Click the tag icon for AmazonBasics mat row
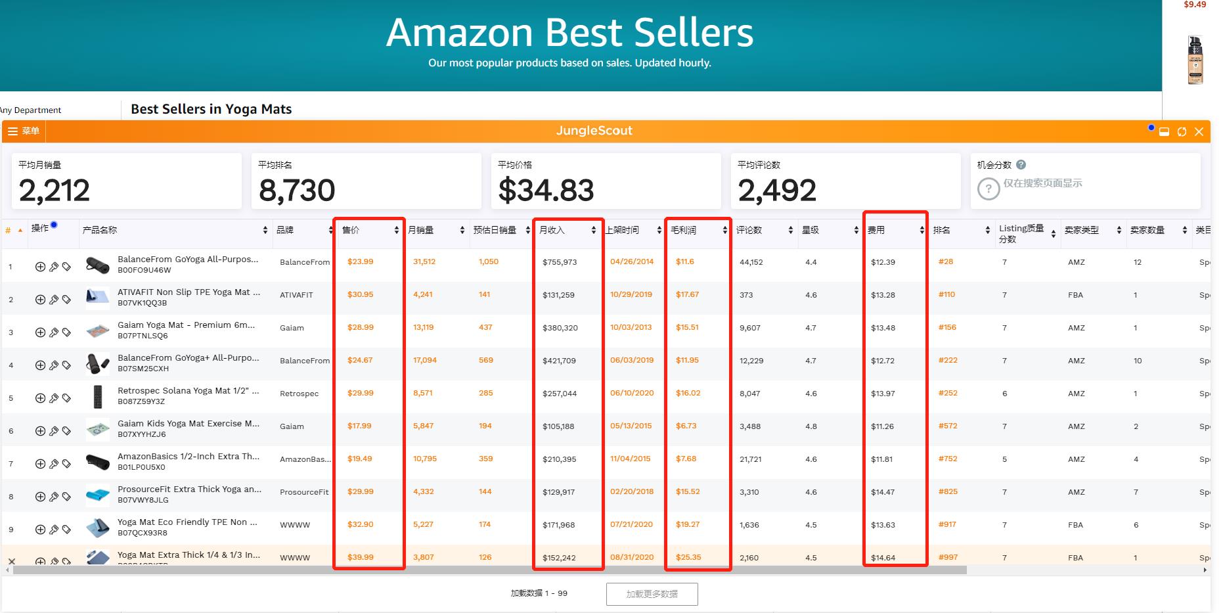The image size is (1223, 613). pyautogui.click(x=66, y=464)
